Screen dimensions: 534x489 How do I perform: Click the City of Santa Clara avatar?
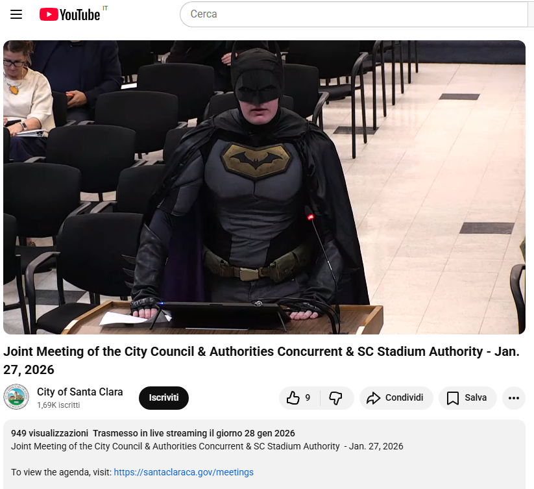pyautogui.click(x=16, y=397)
